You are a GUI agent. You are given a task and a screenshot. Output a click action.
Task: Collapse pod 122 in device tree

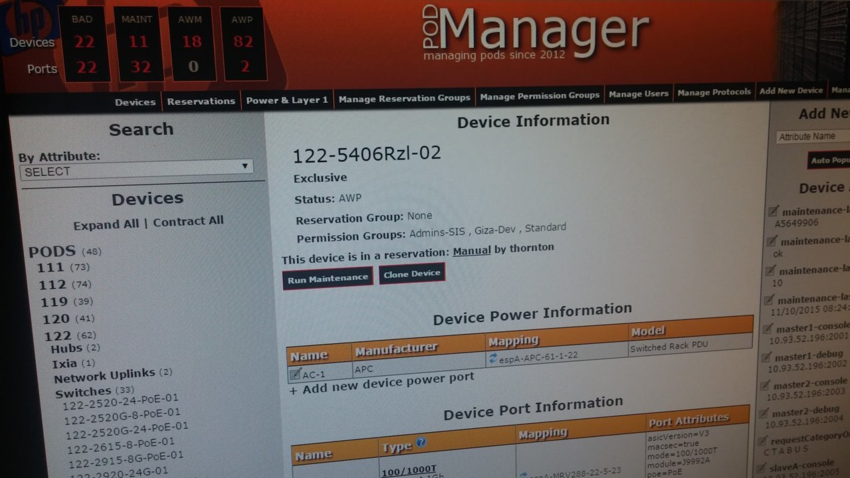click(58, 337)
